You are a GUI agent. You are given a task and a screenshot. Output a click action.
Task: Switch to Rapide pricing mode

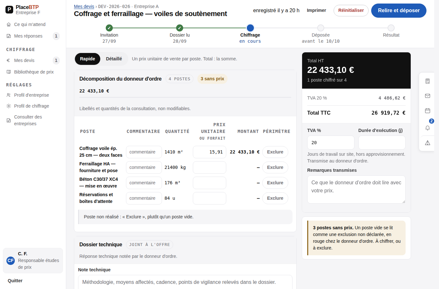point(87,59)
